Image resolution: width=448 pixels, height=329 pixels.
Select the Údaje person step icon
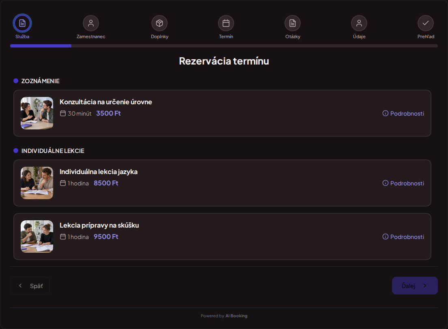pyautogui.click(x=359, y=23)
